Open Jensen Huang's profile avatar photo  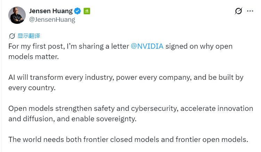(x=17, y=15)
